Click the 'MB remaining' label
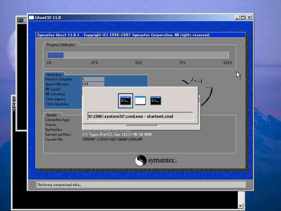The height and width of the screenshot is (211, 281). [x=55, y=94]
